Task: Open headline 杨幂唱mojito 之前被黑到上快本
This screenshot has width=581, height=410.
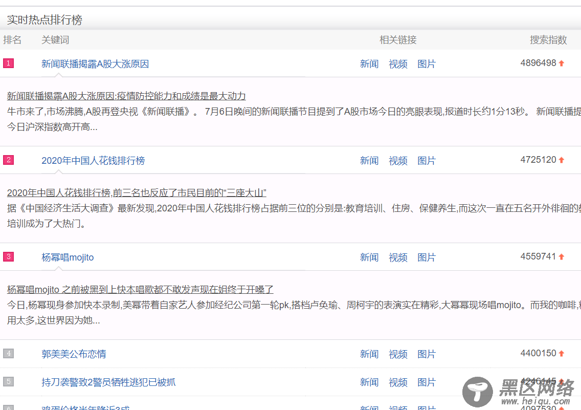Action: 140,290
